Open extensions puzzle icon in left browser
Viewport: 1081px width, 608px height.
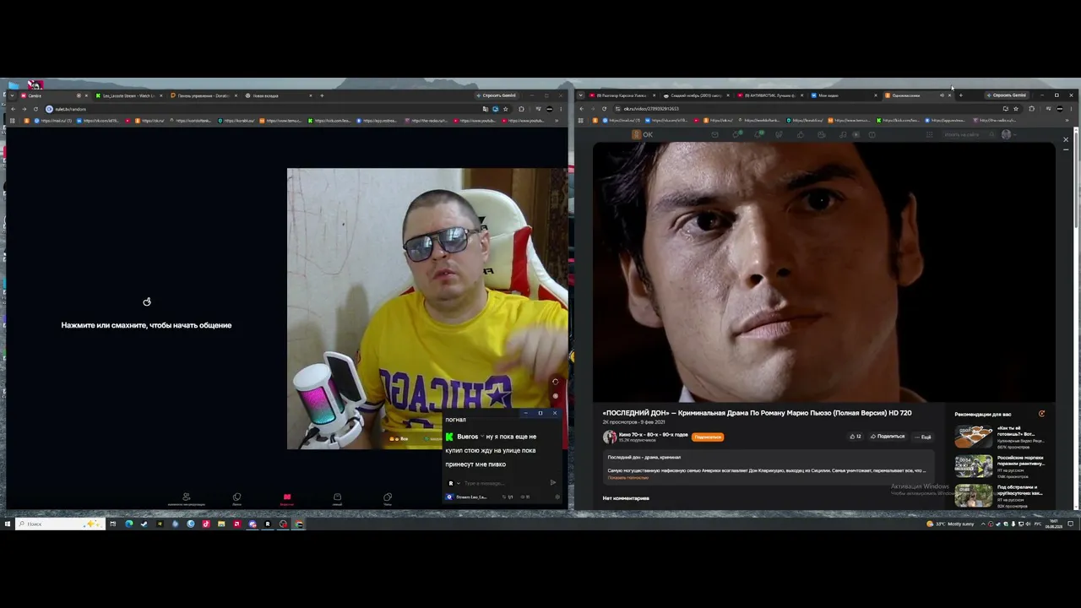pyautogui.click(x=521, y=109)
